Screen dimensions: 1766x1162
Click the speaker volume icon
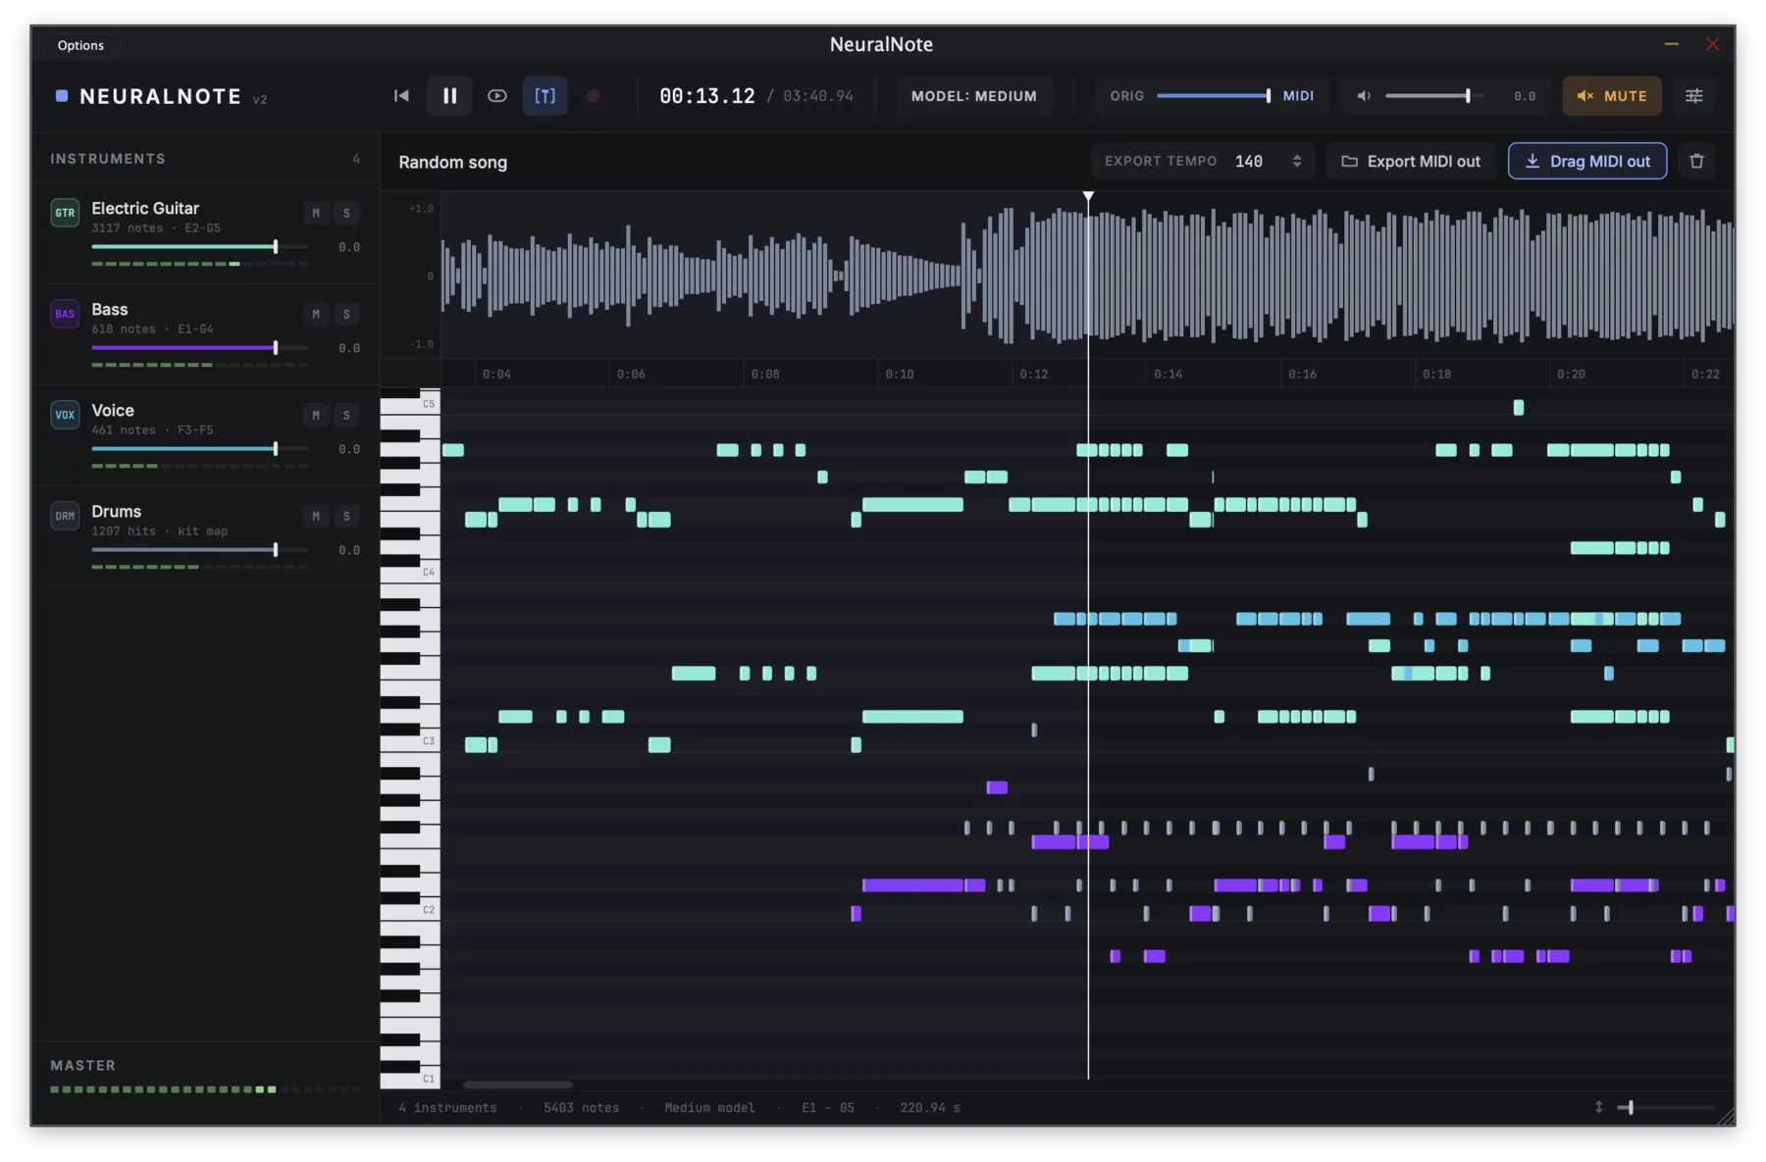coord(1363,96)
